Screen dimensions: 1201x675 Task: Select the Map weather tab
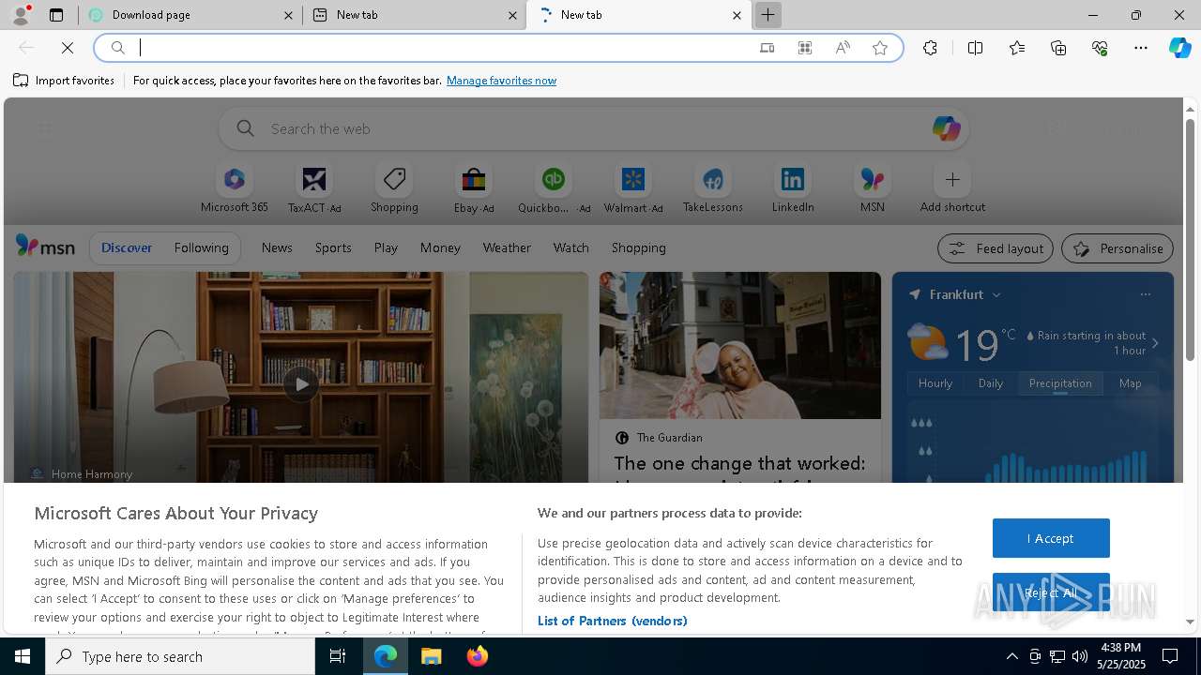(x=1130, y=383)
